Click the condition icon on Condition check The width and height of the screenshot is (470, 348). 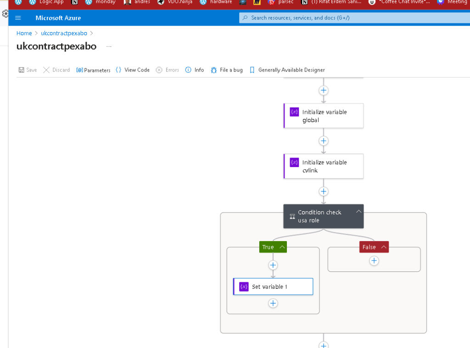292,216
